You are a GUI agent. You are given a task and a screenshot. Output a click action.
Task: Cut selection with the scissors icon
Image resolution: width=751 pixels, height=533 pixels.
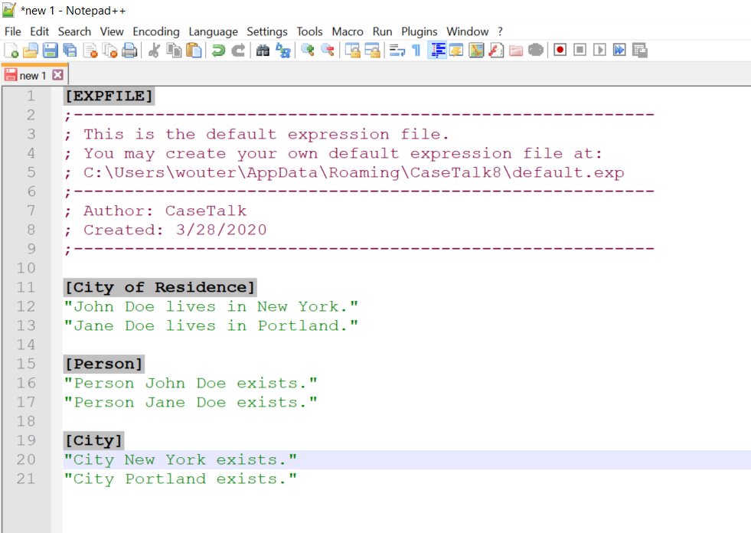pyautogui.click(x=154, y=51)
